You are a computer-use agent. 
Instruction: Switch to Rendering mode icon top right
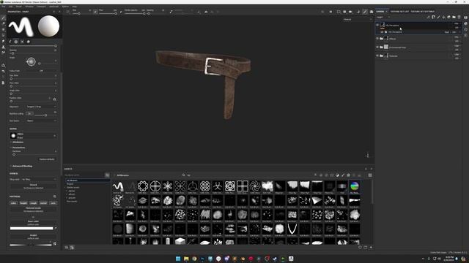(372, 12)
